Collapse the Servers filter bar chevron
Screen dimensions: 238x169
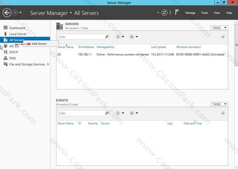click(223, 37)
